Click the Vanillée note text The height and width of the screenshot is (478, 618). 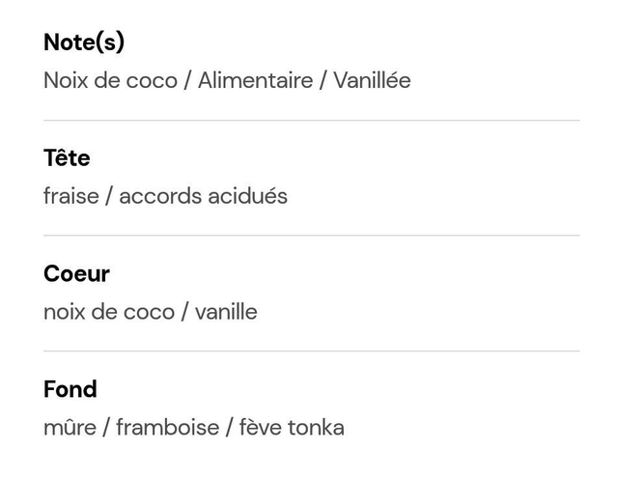pos(372,80)
